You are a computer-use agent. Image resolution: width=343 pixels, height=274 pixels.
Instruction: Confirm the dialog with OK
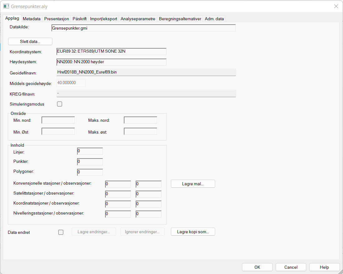[x=257, y=267]
